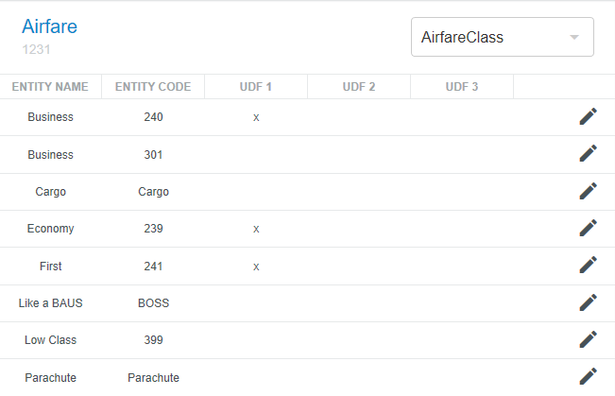Click the Low Class entity name
The height and width of the screenshot is (396, 615).
pos(50,340)
